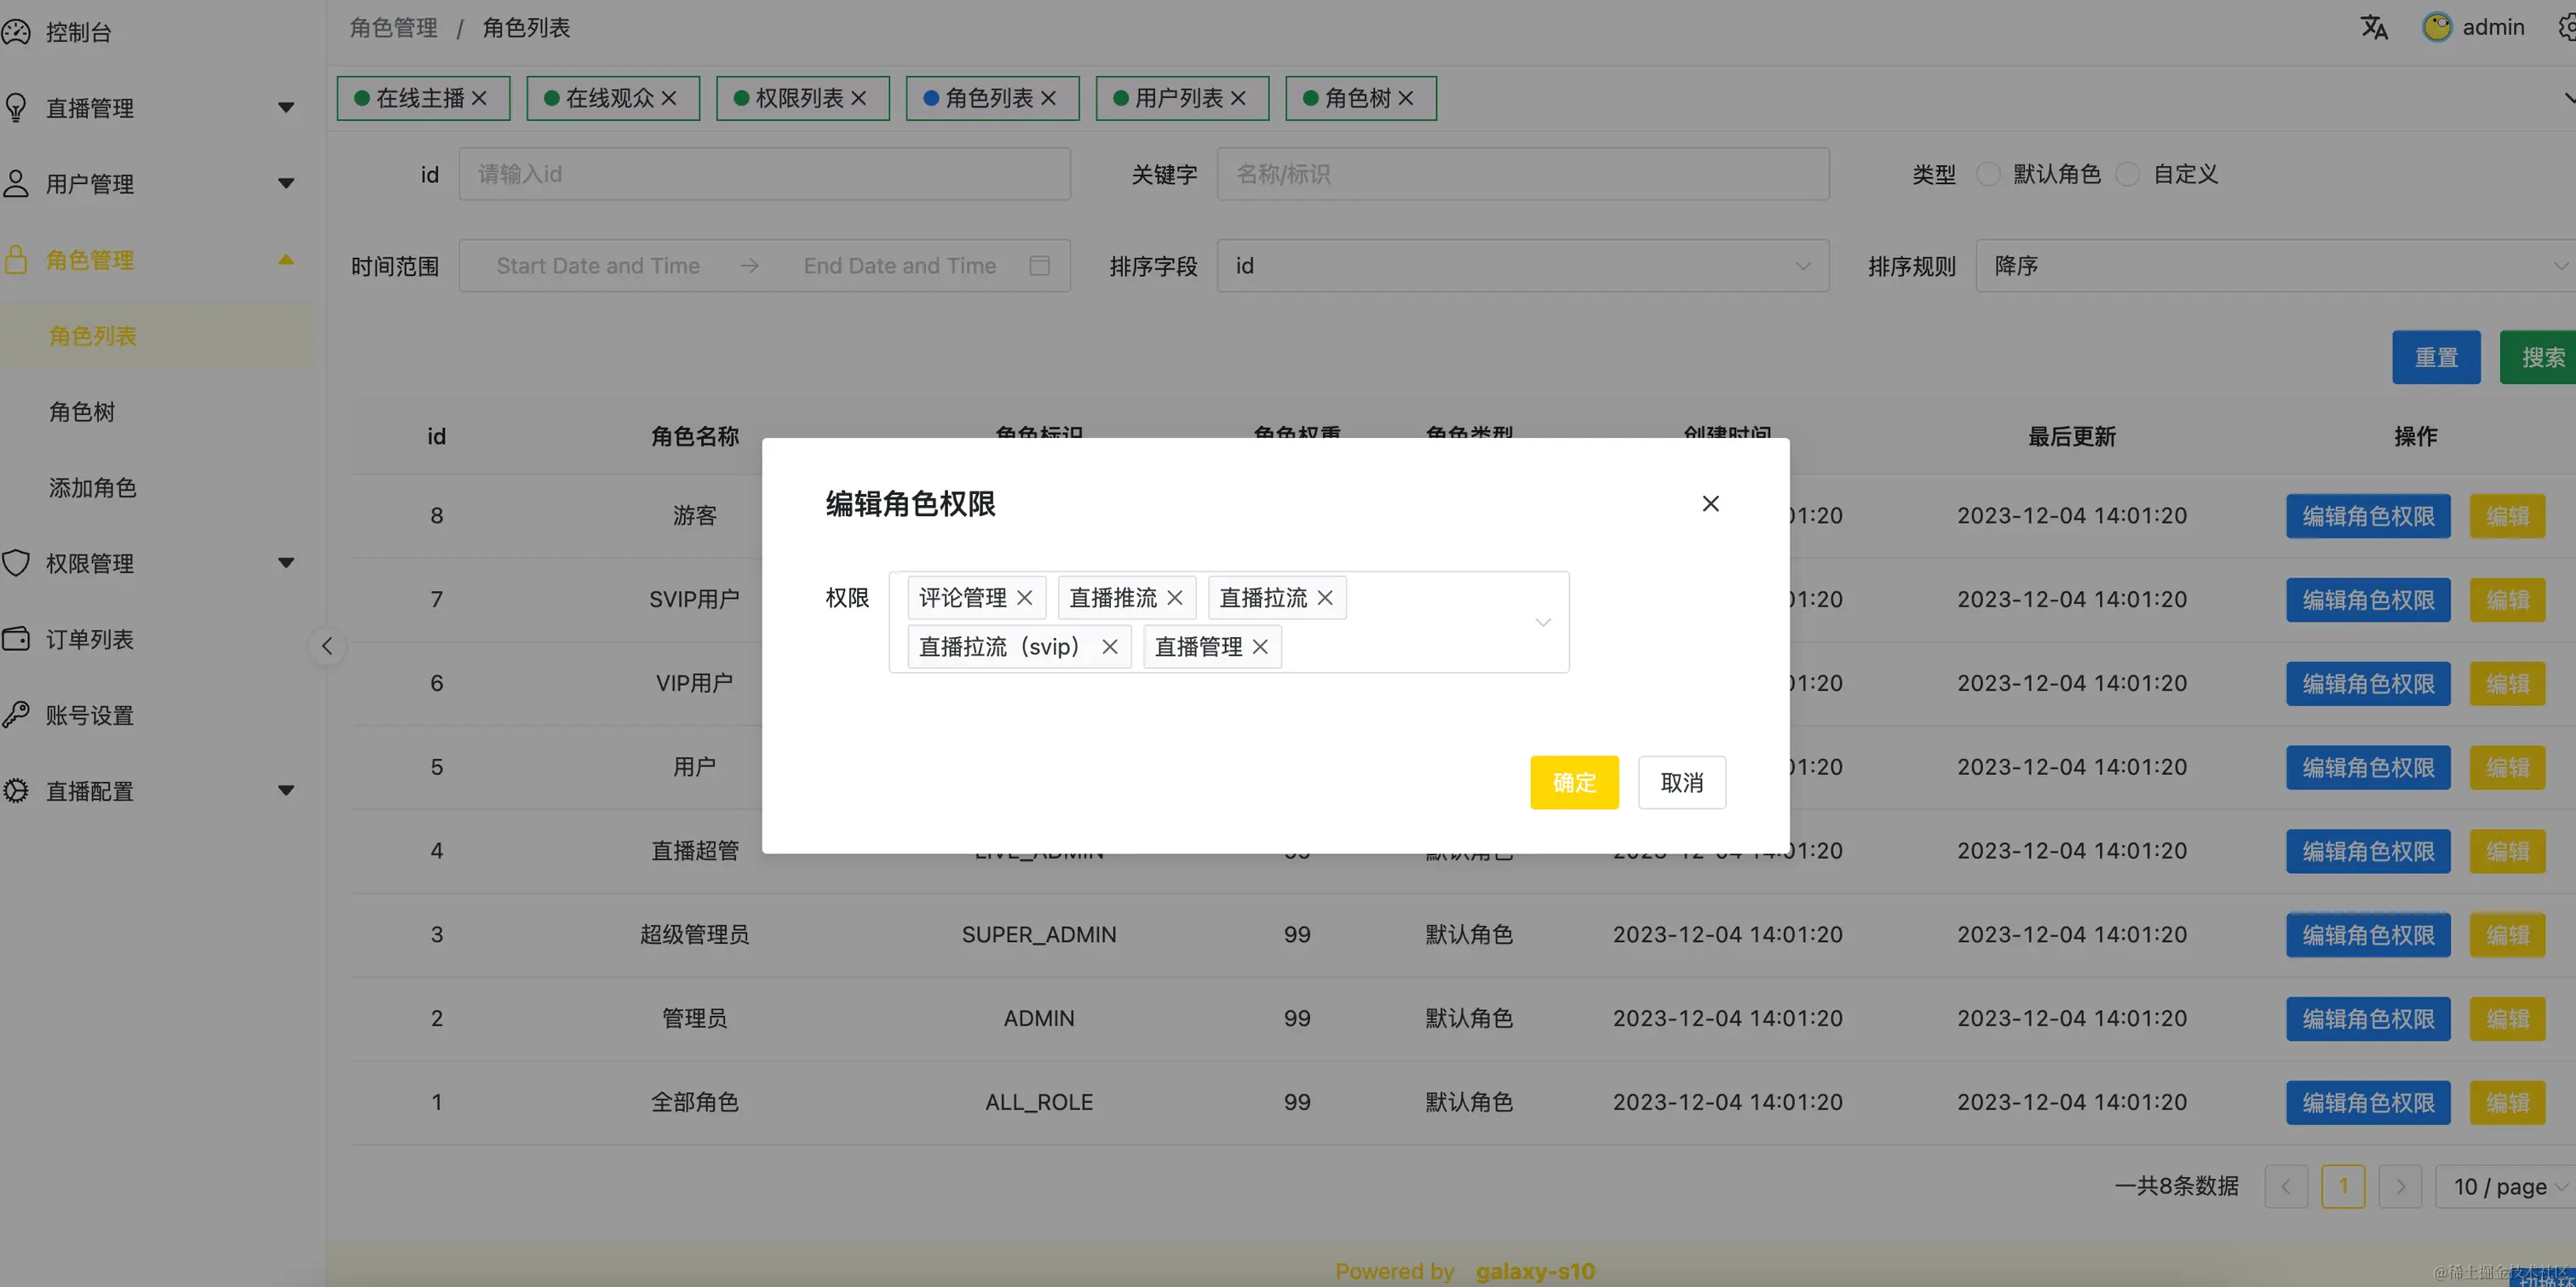
Task: Click the lock icon for 角色管理
Action: coord(16,259)
